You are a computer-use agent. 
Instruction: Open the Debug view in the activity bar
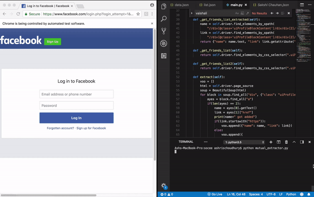(x=164, y=43)
